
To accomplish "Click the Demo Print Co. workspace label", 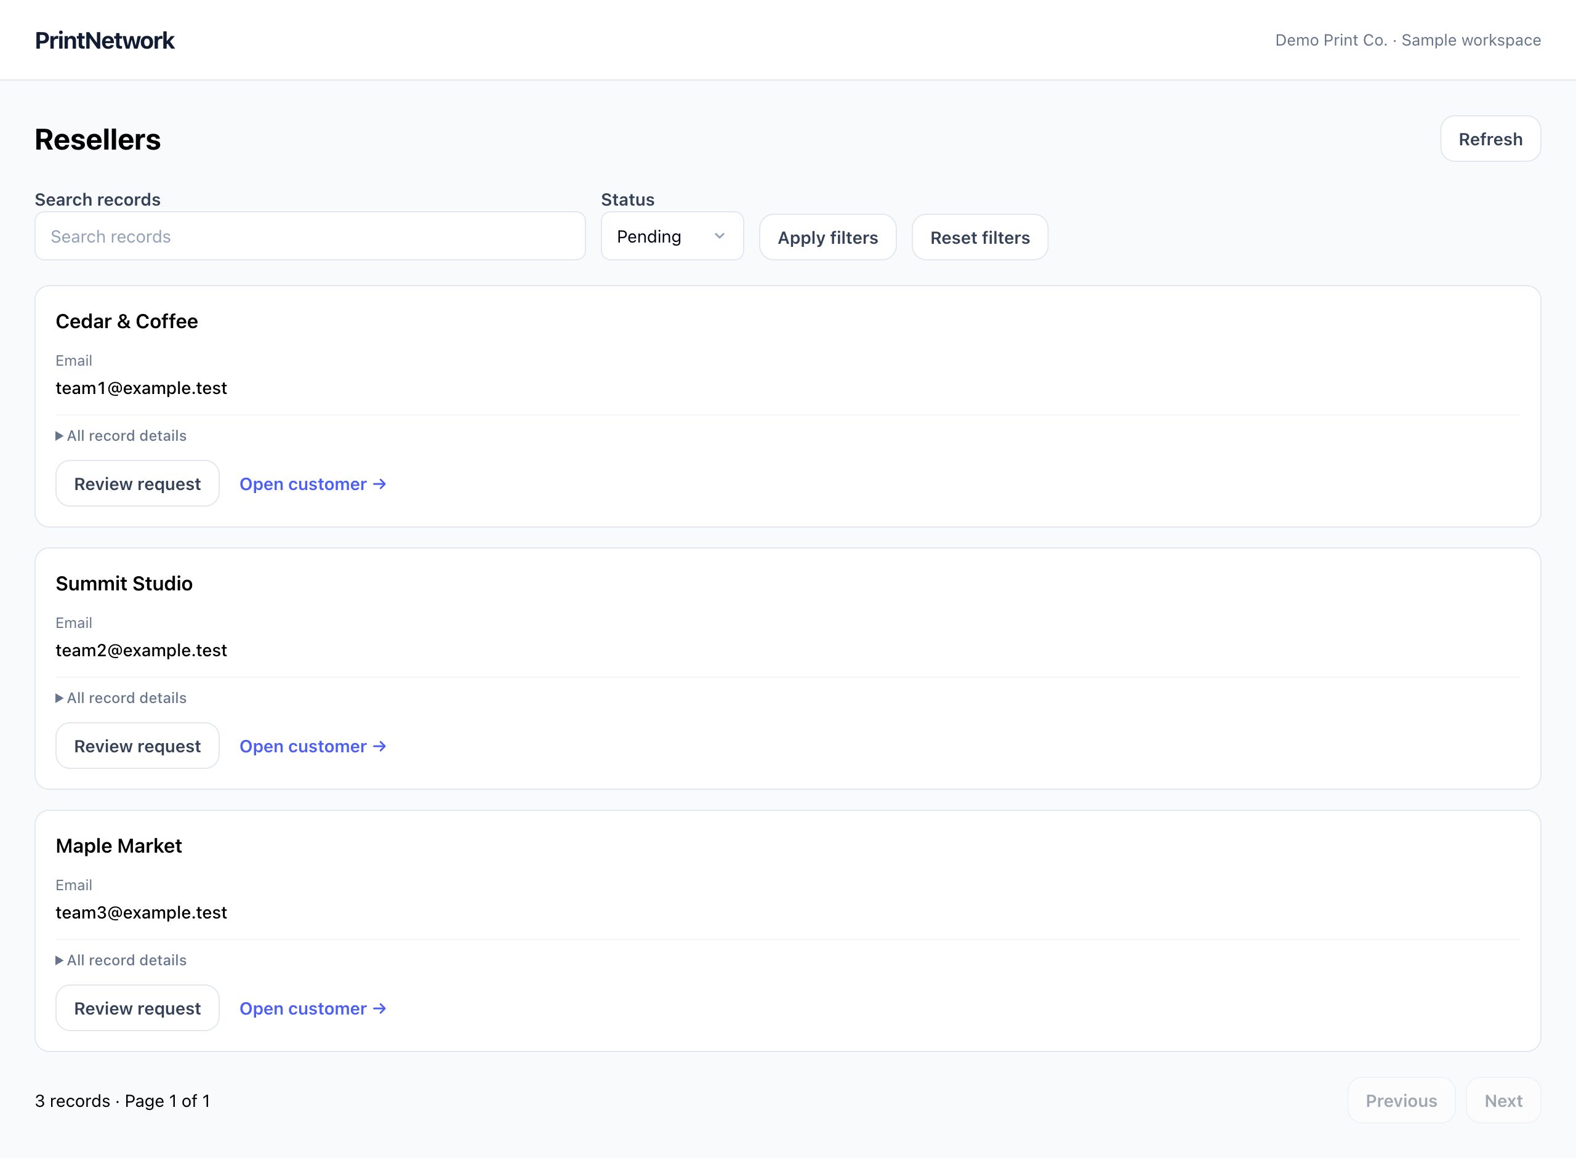I will pos(1408,40).
